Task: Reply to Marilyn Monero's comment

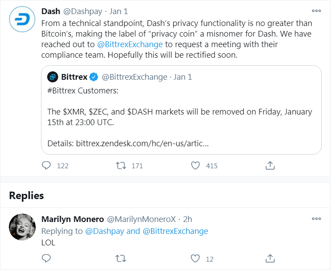Action: [46, 259]
